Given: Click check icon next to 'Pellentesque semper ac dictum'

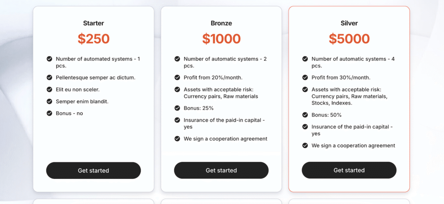Looking at the screenshot, I should [49, 77].
